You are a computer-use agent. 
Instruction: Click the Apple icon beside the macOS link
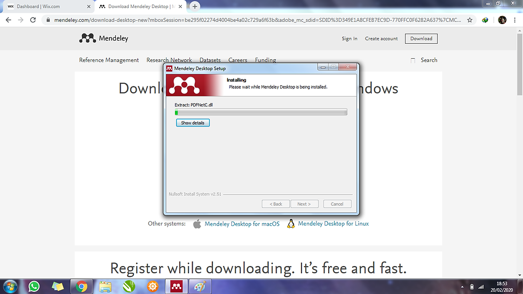coord(197,224)
